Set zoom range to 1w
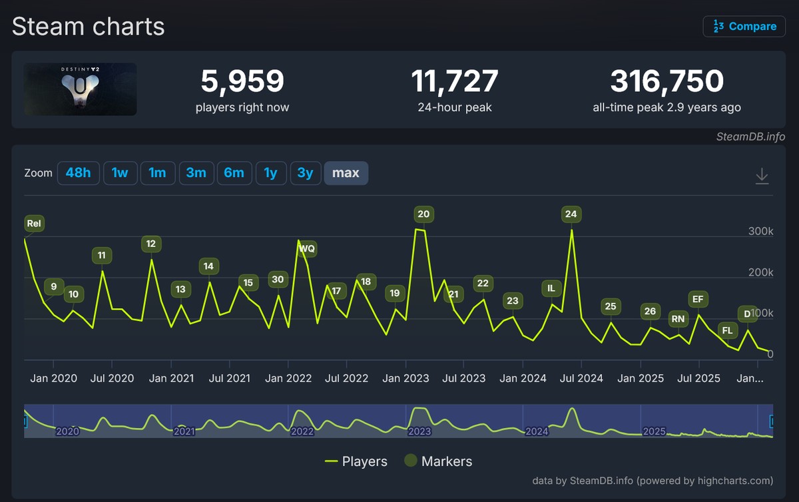Viewport: 799px width, 502px height. click(120, 173)
